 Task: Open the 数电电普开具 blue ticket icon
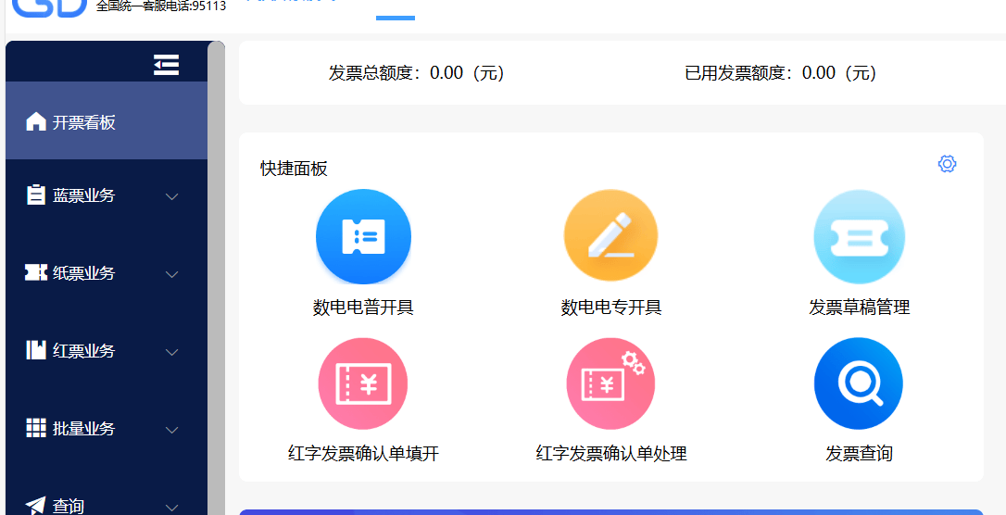(363, 236)
